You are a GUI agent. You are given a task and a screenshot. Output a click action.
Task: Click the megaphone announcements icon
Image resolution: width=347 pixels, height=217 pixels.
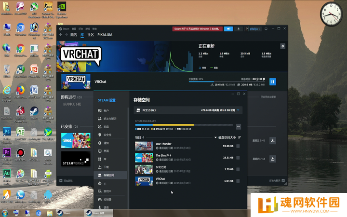click(228, 29)
